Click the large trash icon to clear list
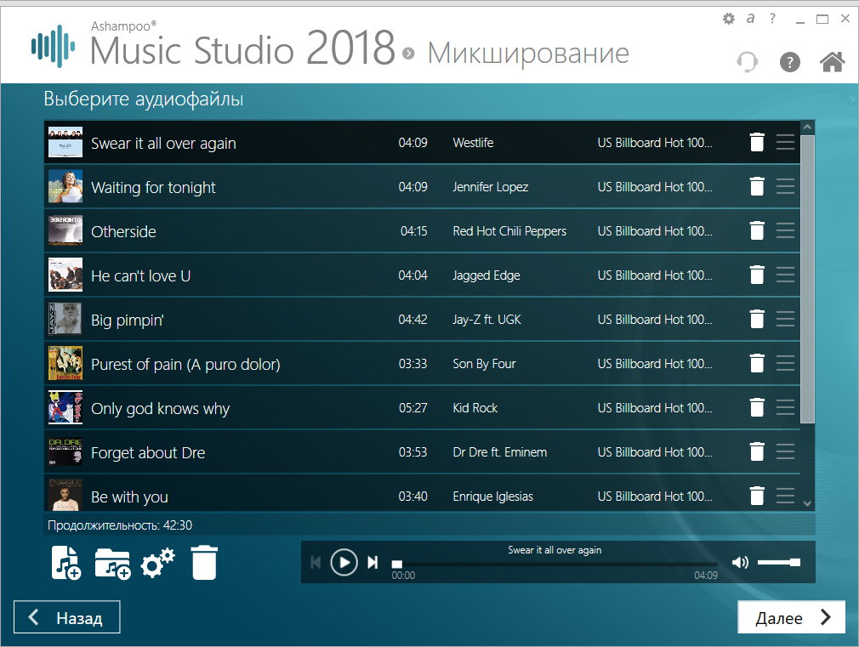 [x=204, y=563]
